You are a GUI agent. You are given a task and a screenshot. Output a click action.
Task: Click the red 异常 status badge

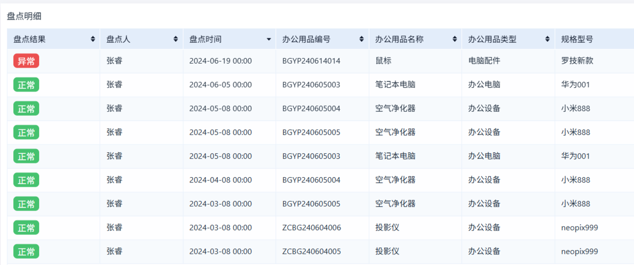(x=26, y=61)
